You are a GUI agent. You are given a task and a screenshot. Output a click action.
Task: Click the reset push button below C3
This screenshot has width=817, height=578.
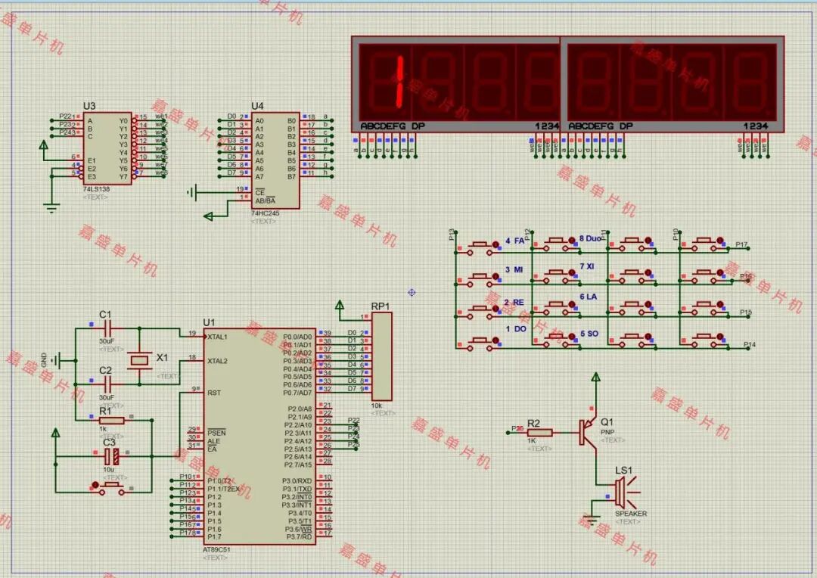[111, 489]
